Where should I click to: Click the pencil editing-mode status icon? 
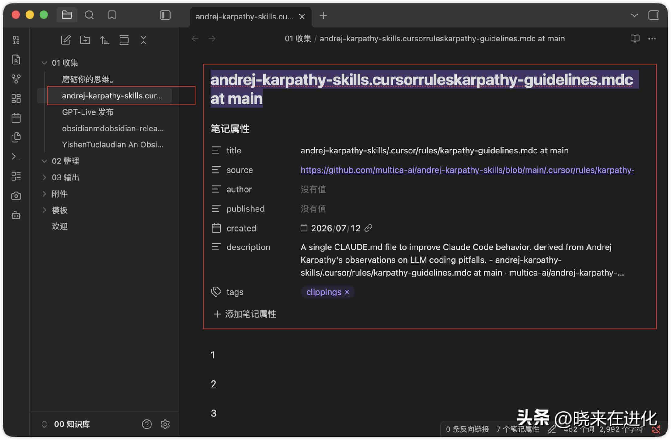(x=552, y=429)
